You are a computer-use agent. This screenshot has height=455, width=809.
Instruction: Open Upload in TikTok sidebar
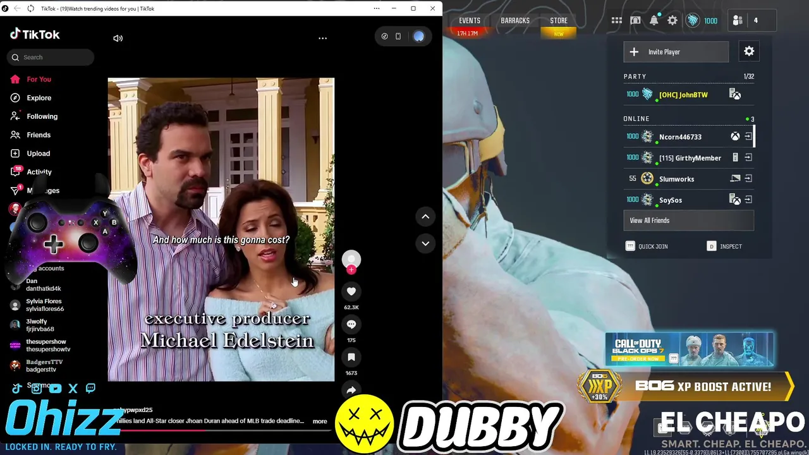[x=30, y=154]
